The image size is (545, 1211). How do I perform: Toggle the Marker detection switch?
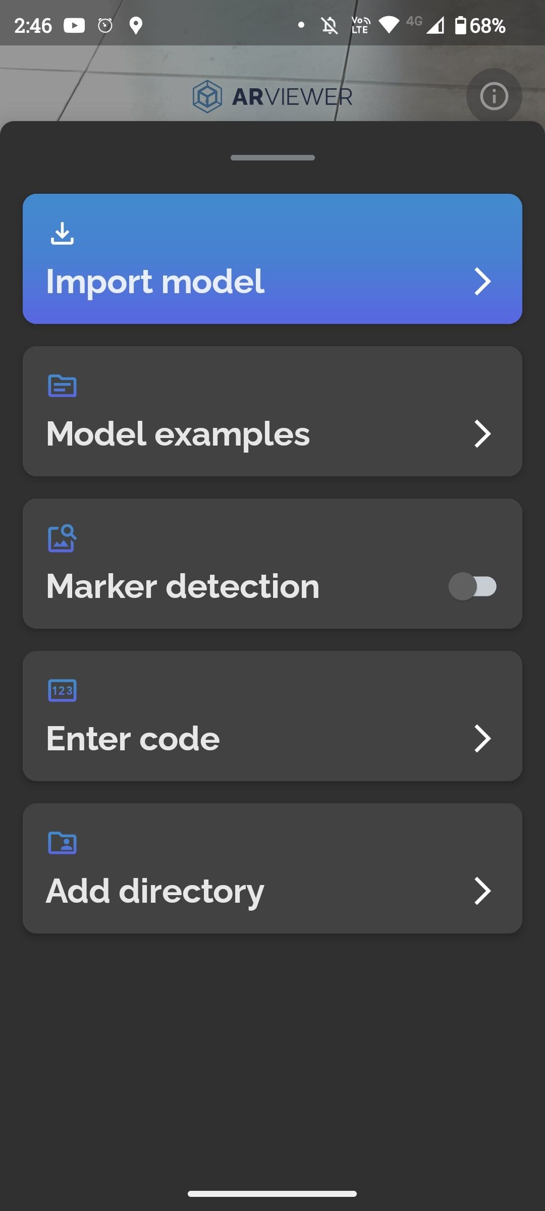coord(473,586)
